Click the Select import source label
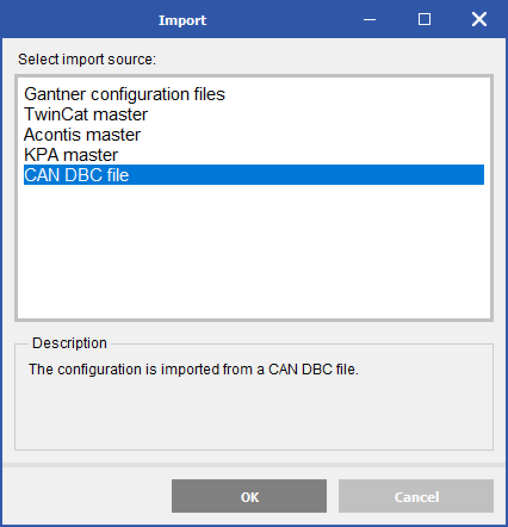The height and width of the screenshot is (527, 508). pos(86,60)
